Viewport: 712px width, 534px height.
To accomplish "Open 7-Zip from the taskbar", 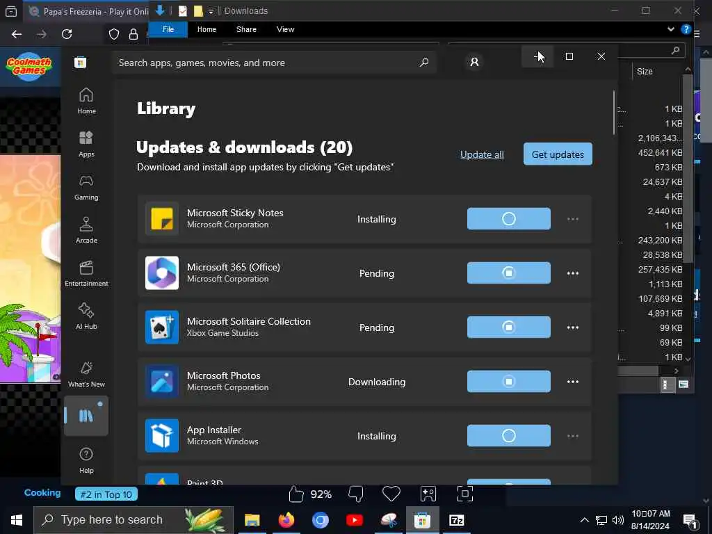I will click(456, 520).
